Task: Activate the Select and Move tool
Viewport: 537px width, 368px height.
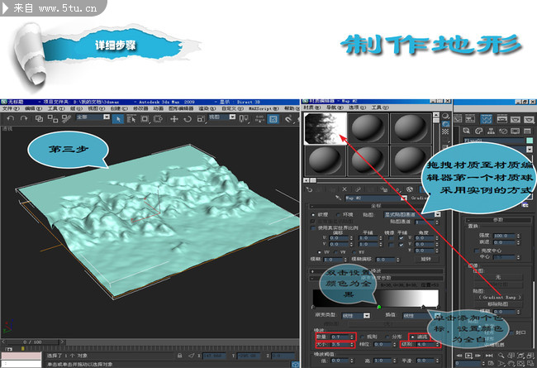Action: pos(174,119)
